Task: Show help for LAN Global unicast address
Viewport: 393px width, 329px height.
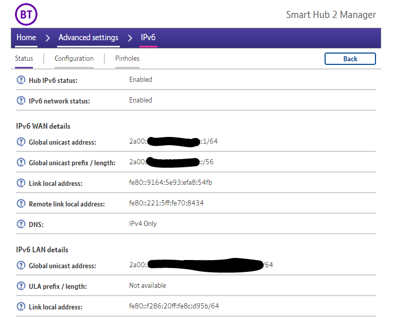Action: coord(21,266)
